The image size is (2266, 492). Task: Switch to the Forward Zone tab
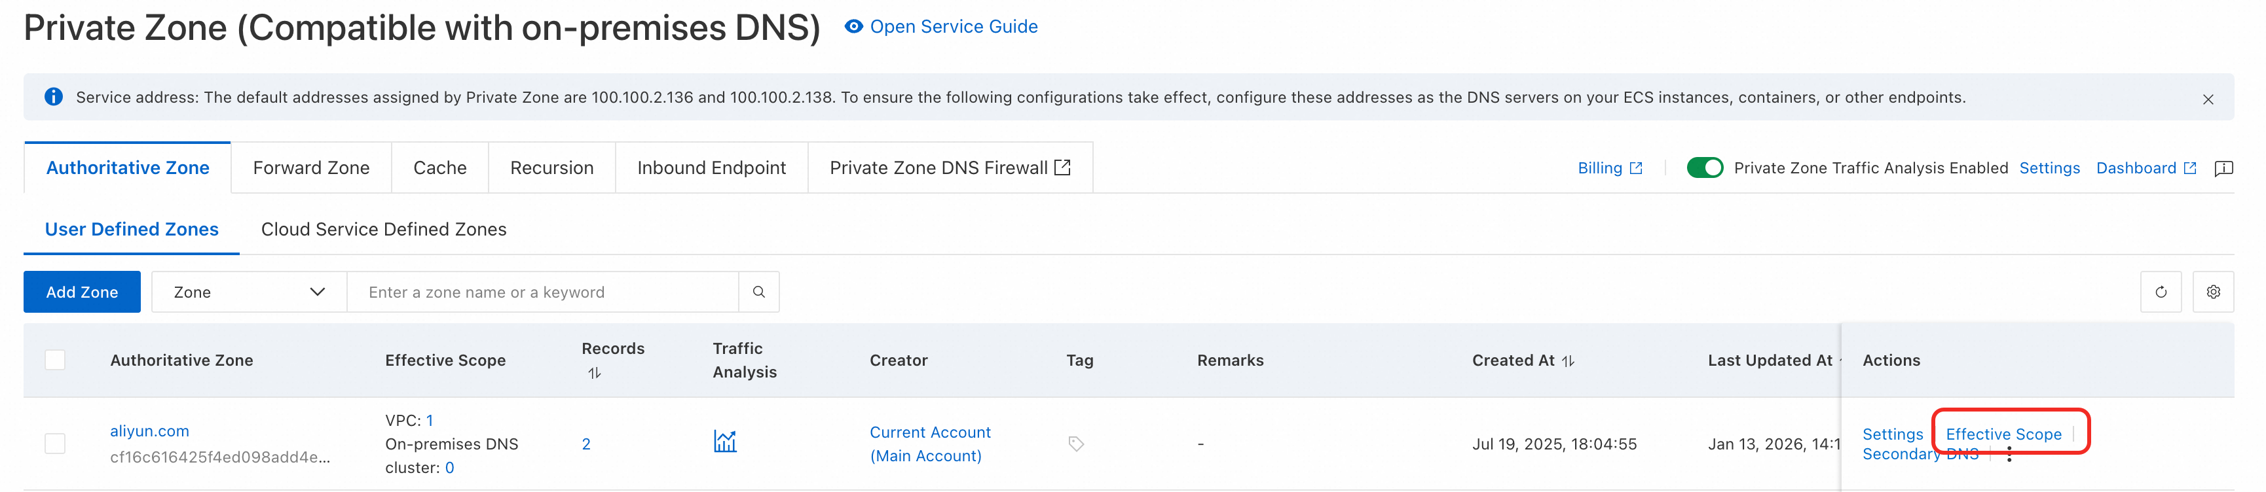pyautogui.click(x=310, y=167)
